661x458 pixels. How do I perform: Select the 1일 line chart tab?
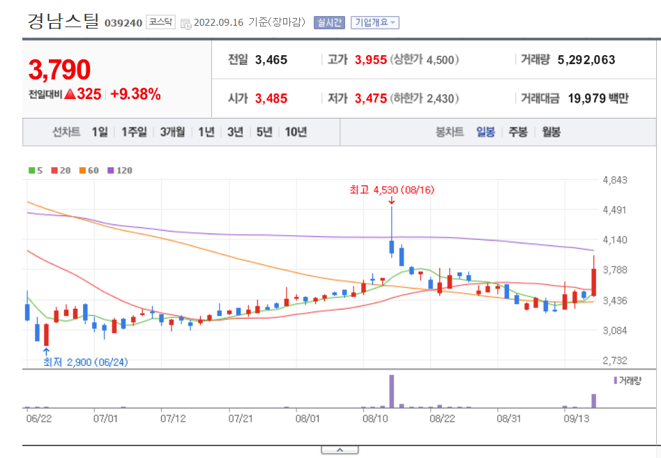100,132
